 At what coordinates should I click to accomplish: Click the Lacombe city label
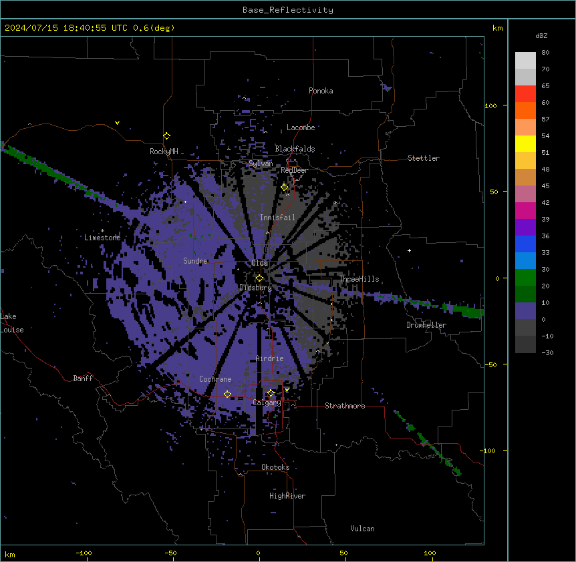tap(301, 127)
